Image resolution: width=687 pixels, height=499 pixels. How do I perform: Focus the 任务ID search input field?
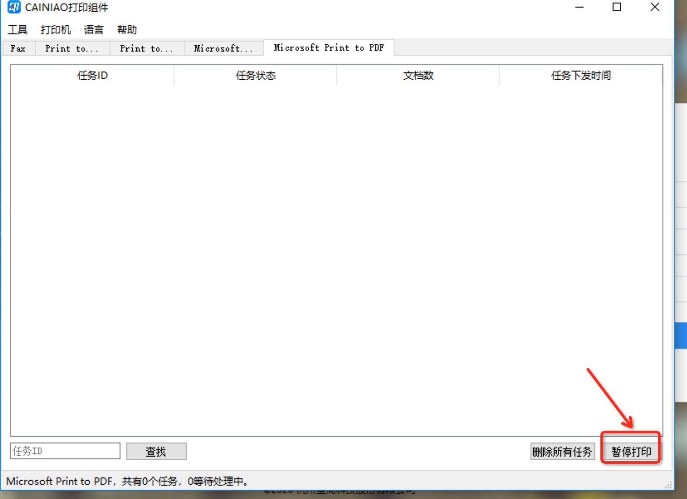65,451
